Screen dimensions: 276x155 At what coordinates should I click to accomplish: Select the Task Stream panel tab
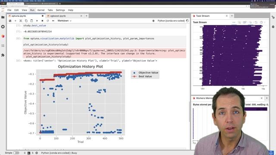click(210, 16)
